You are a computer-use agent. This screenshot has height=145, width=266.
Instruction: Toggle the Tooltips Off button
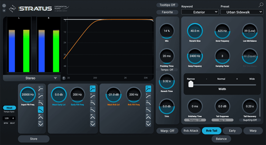tap(167, 5)
